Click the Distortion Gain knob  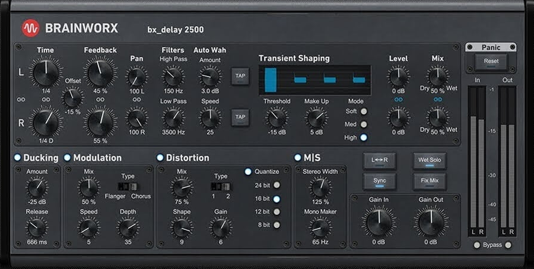tap(220, 228)
